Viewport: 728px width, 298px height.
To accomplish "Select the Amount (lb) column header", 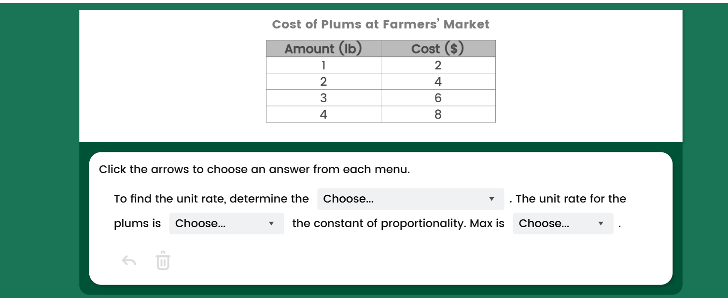I will (322, 48).
